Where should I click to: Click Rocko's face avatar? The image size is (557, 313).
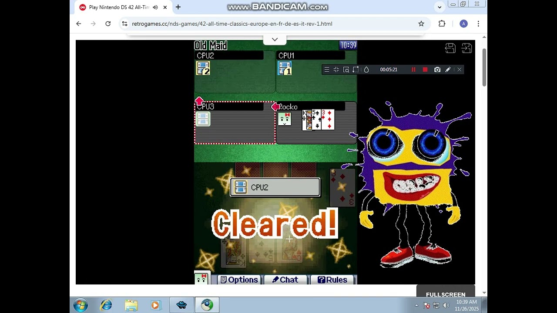coord(285,119)
